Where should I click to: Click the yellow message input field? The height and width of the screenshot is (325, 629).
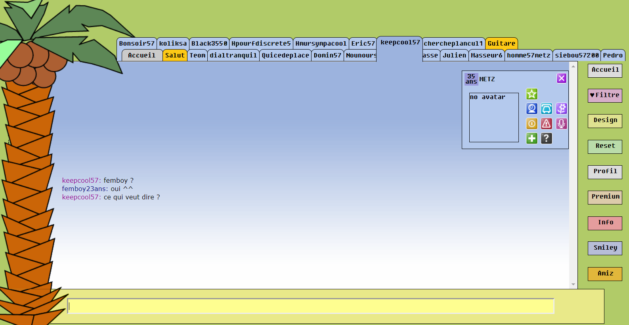tap(311, 306)
